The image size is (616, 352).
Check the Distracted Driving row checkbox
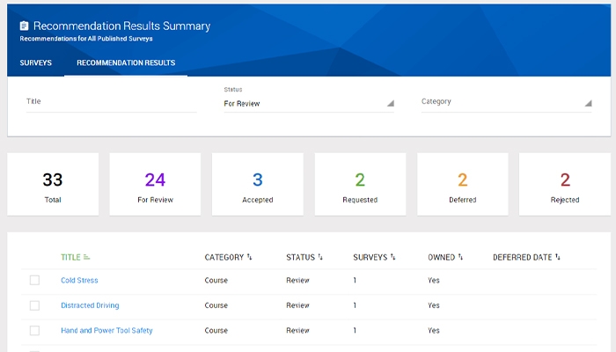(34, 305)
